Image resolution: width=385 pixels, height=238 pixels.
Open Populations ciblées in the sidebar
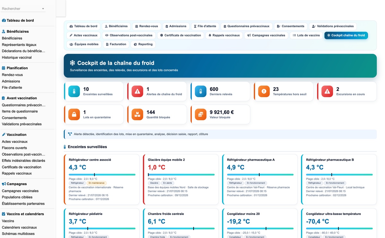(x=17, y=197)
